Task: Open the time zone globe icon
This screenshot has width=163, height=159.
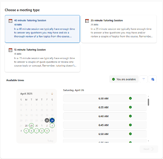Action: (x=153, y=79)
